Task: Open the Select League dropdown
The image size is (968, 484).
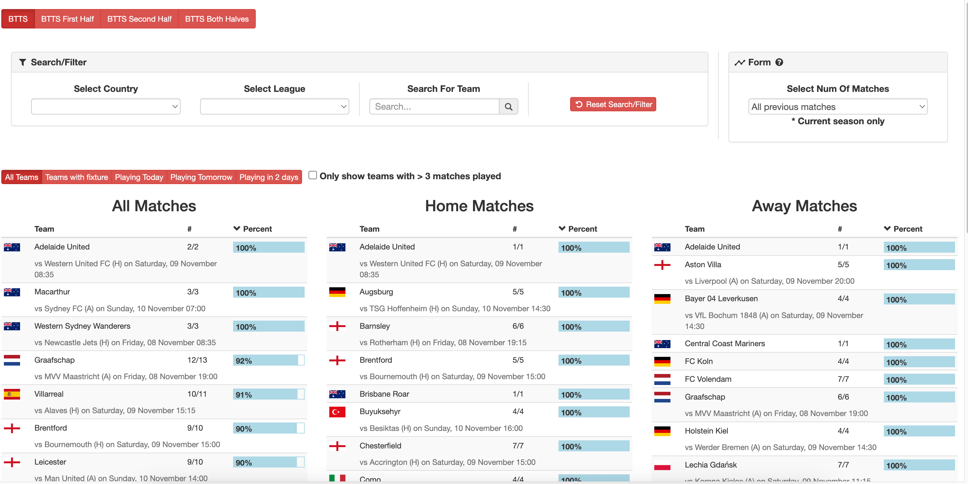Action: (274, 107)
